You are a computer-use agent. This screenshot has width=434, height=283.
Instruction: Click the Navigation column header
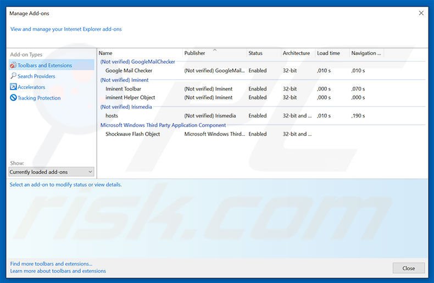click(365, 53)
